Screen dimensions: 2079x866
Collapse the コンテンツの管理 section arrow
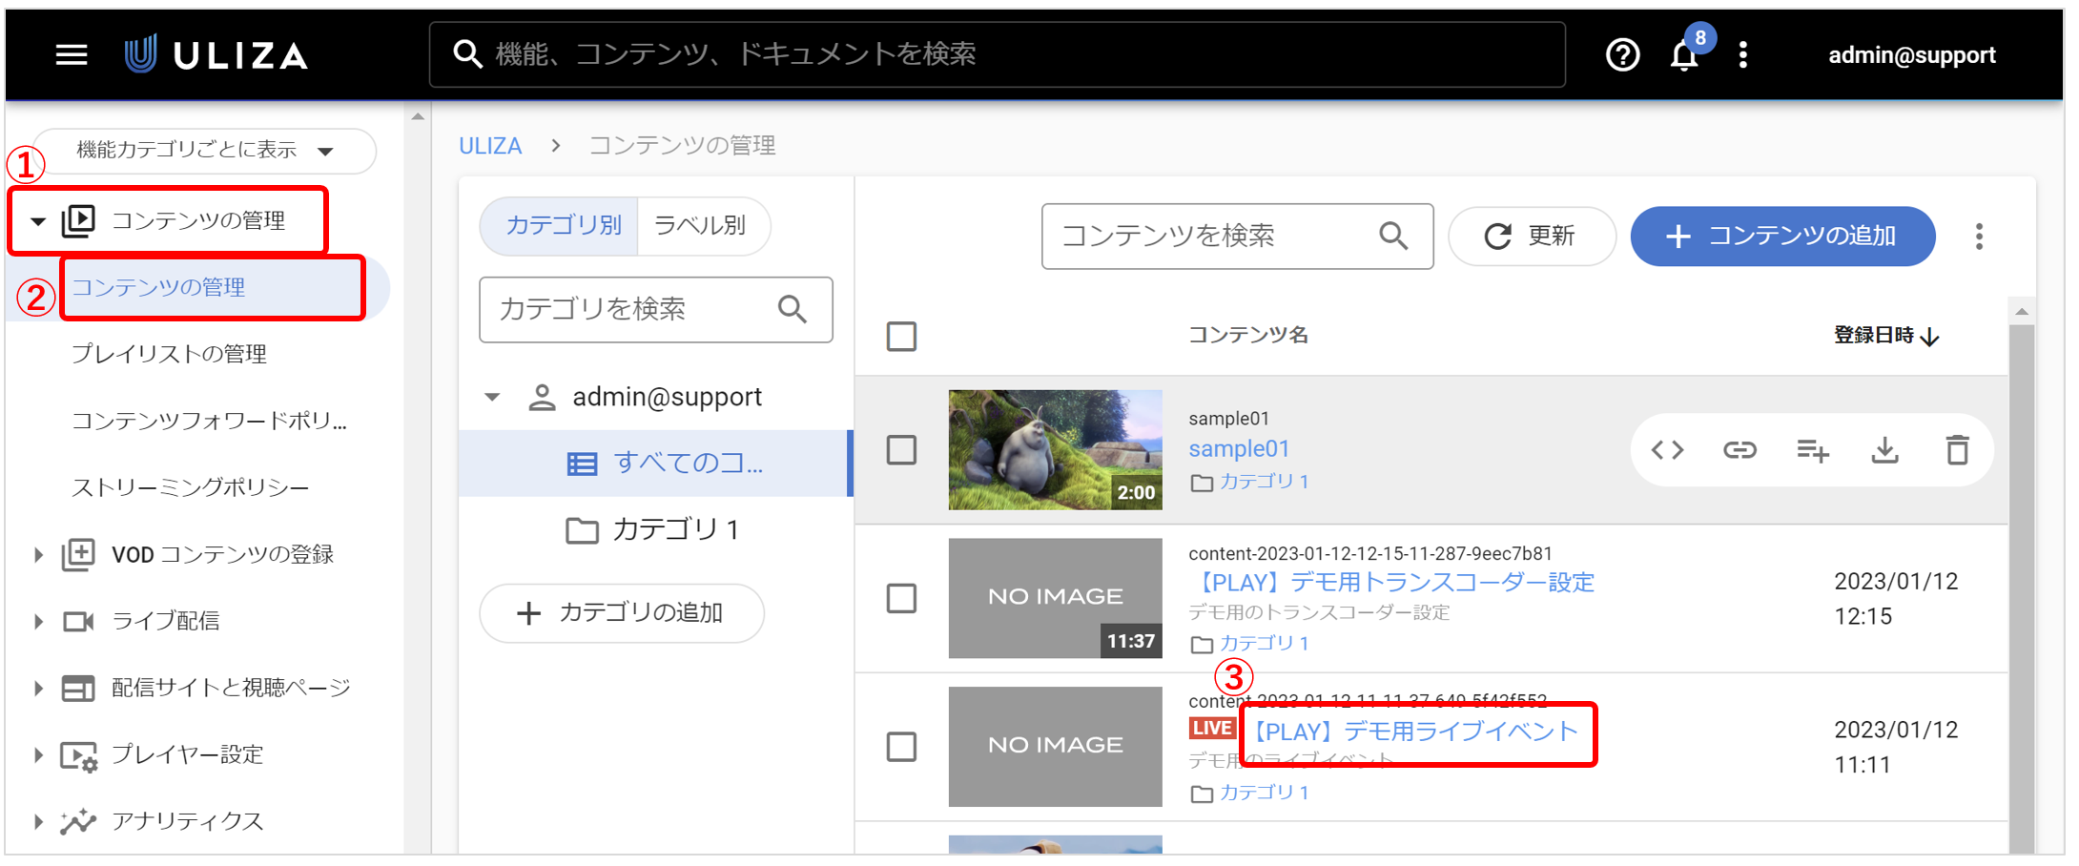tap(38, 219)
